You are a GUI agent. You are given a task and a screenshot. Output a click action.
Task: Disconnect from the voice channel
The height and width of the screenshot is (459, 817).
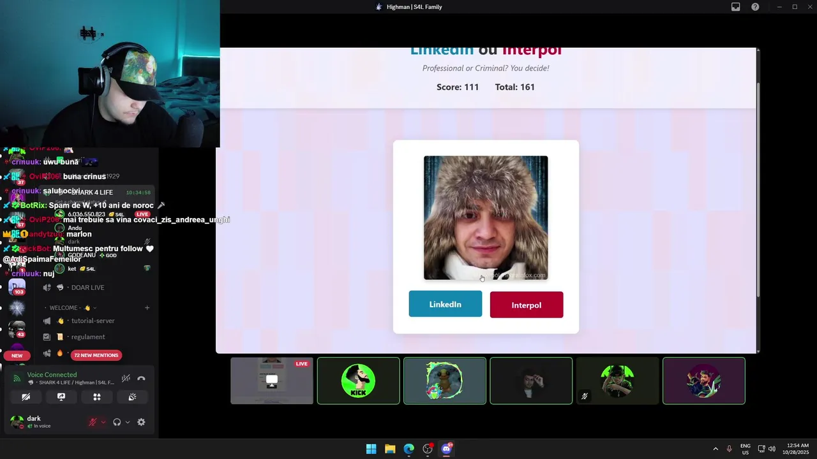tap(141, 378)
